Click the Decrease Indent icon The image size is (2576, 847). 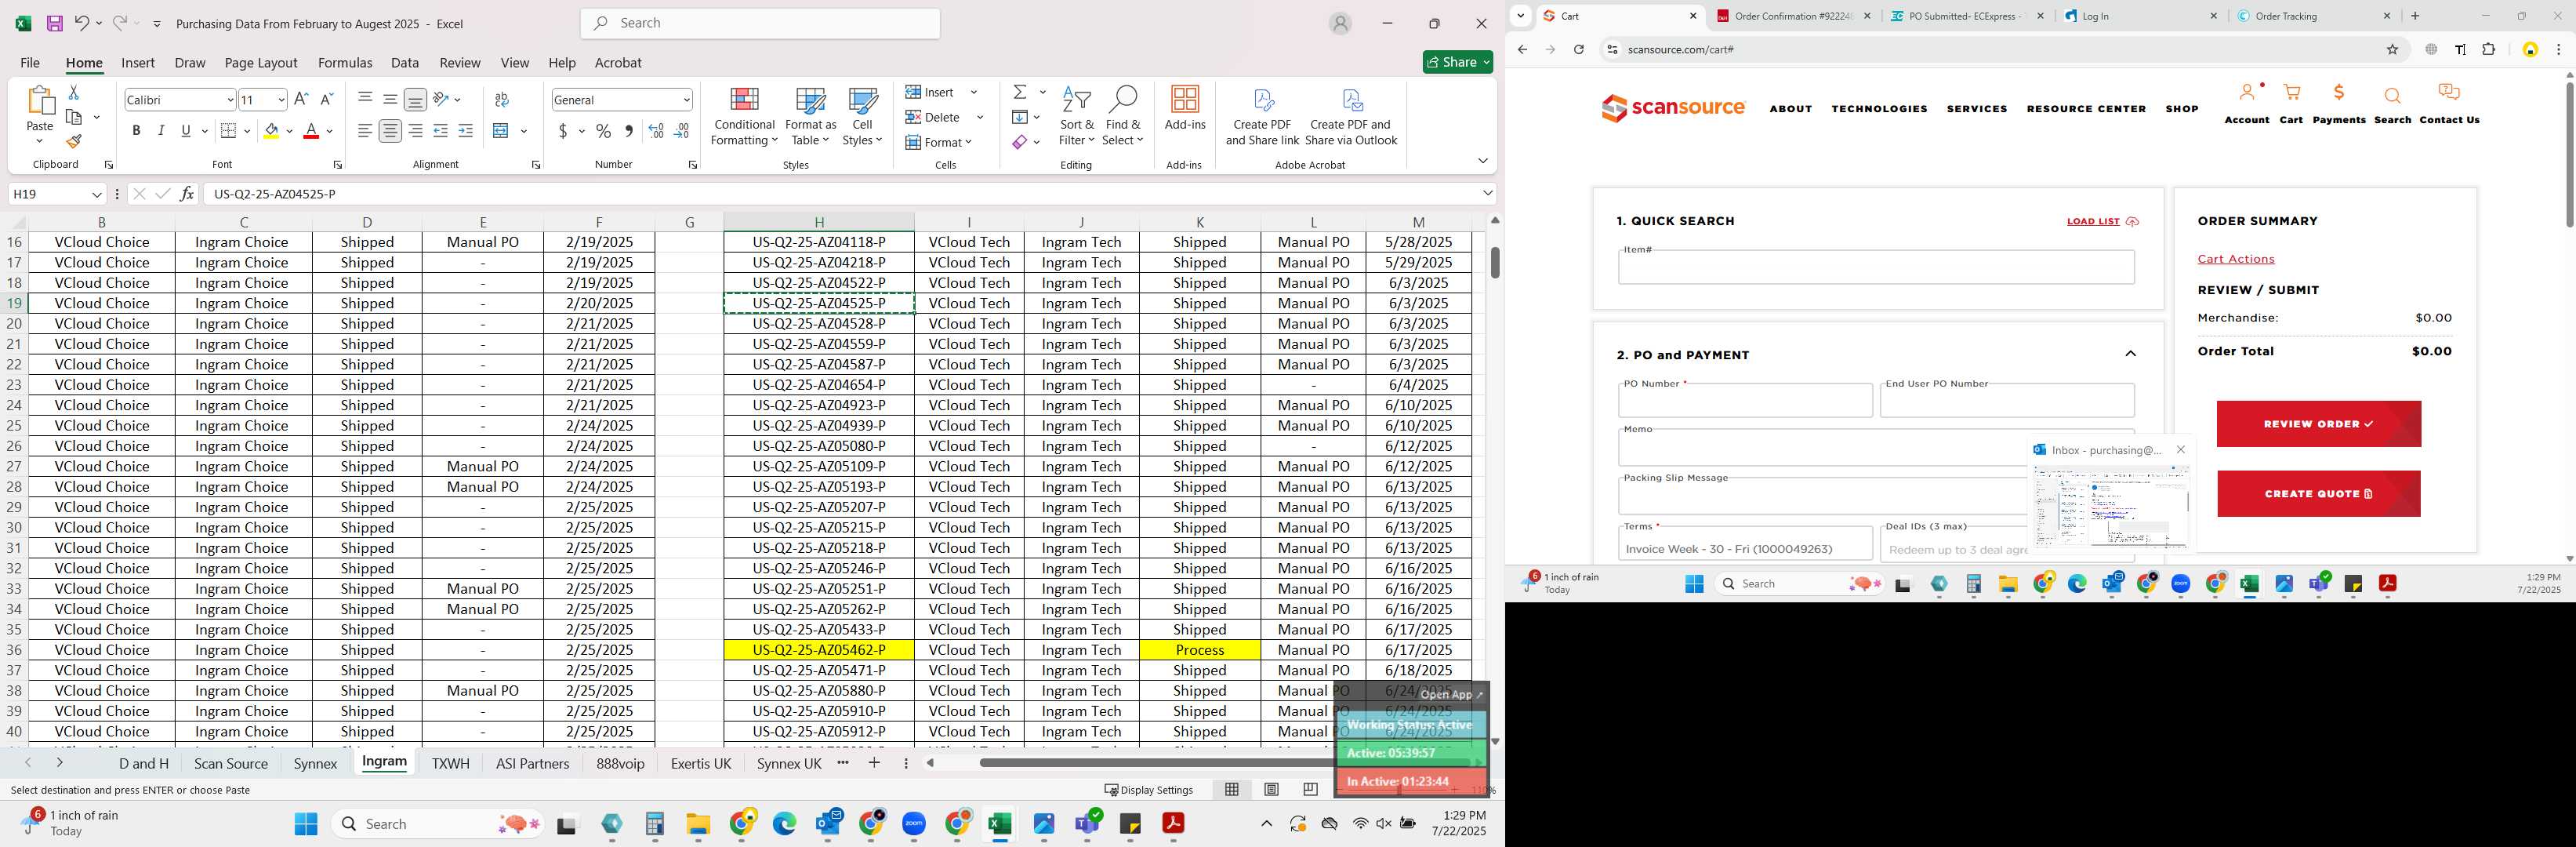(440, 131)
